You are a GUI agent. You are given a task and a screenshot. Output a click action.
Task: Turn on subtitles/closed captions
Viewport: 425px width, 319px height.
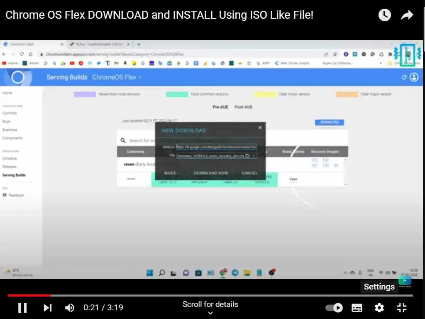pos(357,308)
